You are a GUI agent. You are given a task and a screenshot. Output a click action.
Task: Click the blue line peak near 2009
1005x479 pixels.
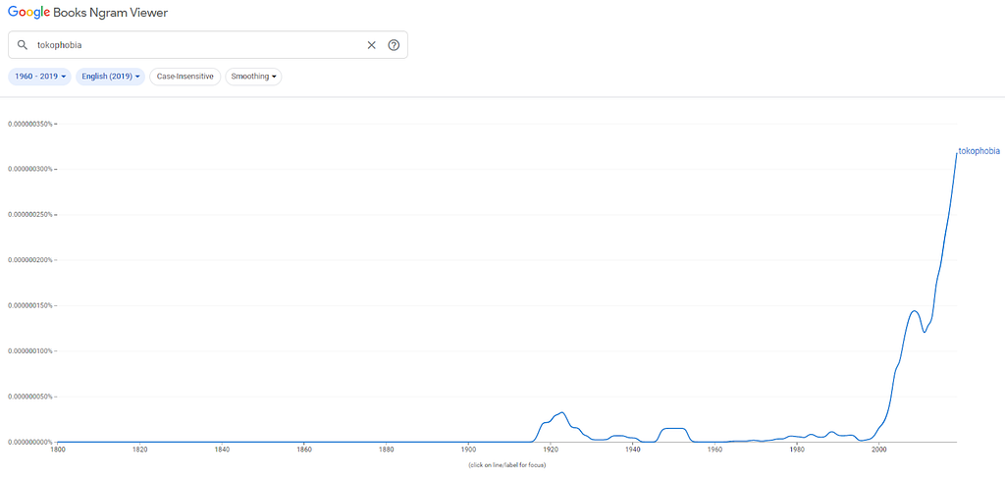click(x=915, y=311)
